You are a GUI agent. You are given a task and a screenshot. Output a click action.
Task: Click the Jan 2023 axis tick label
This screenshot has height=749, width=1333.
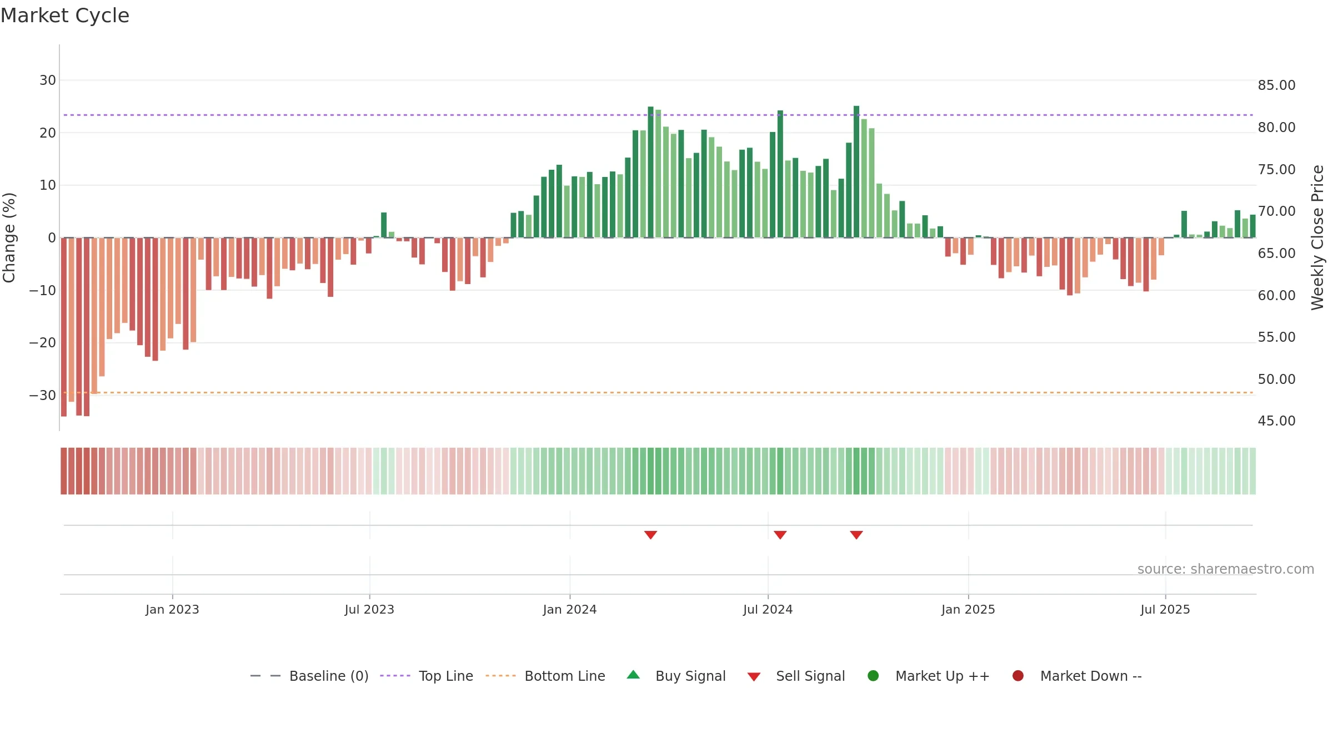point(172,610)
